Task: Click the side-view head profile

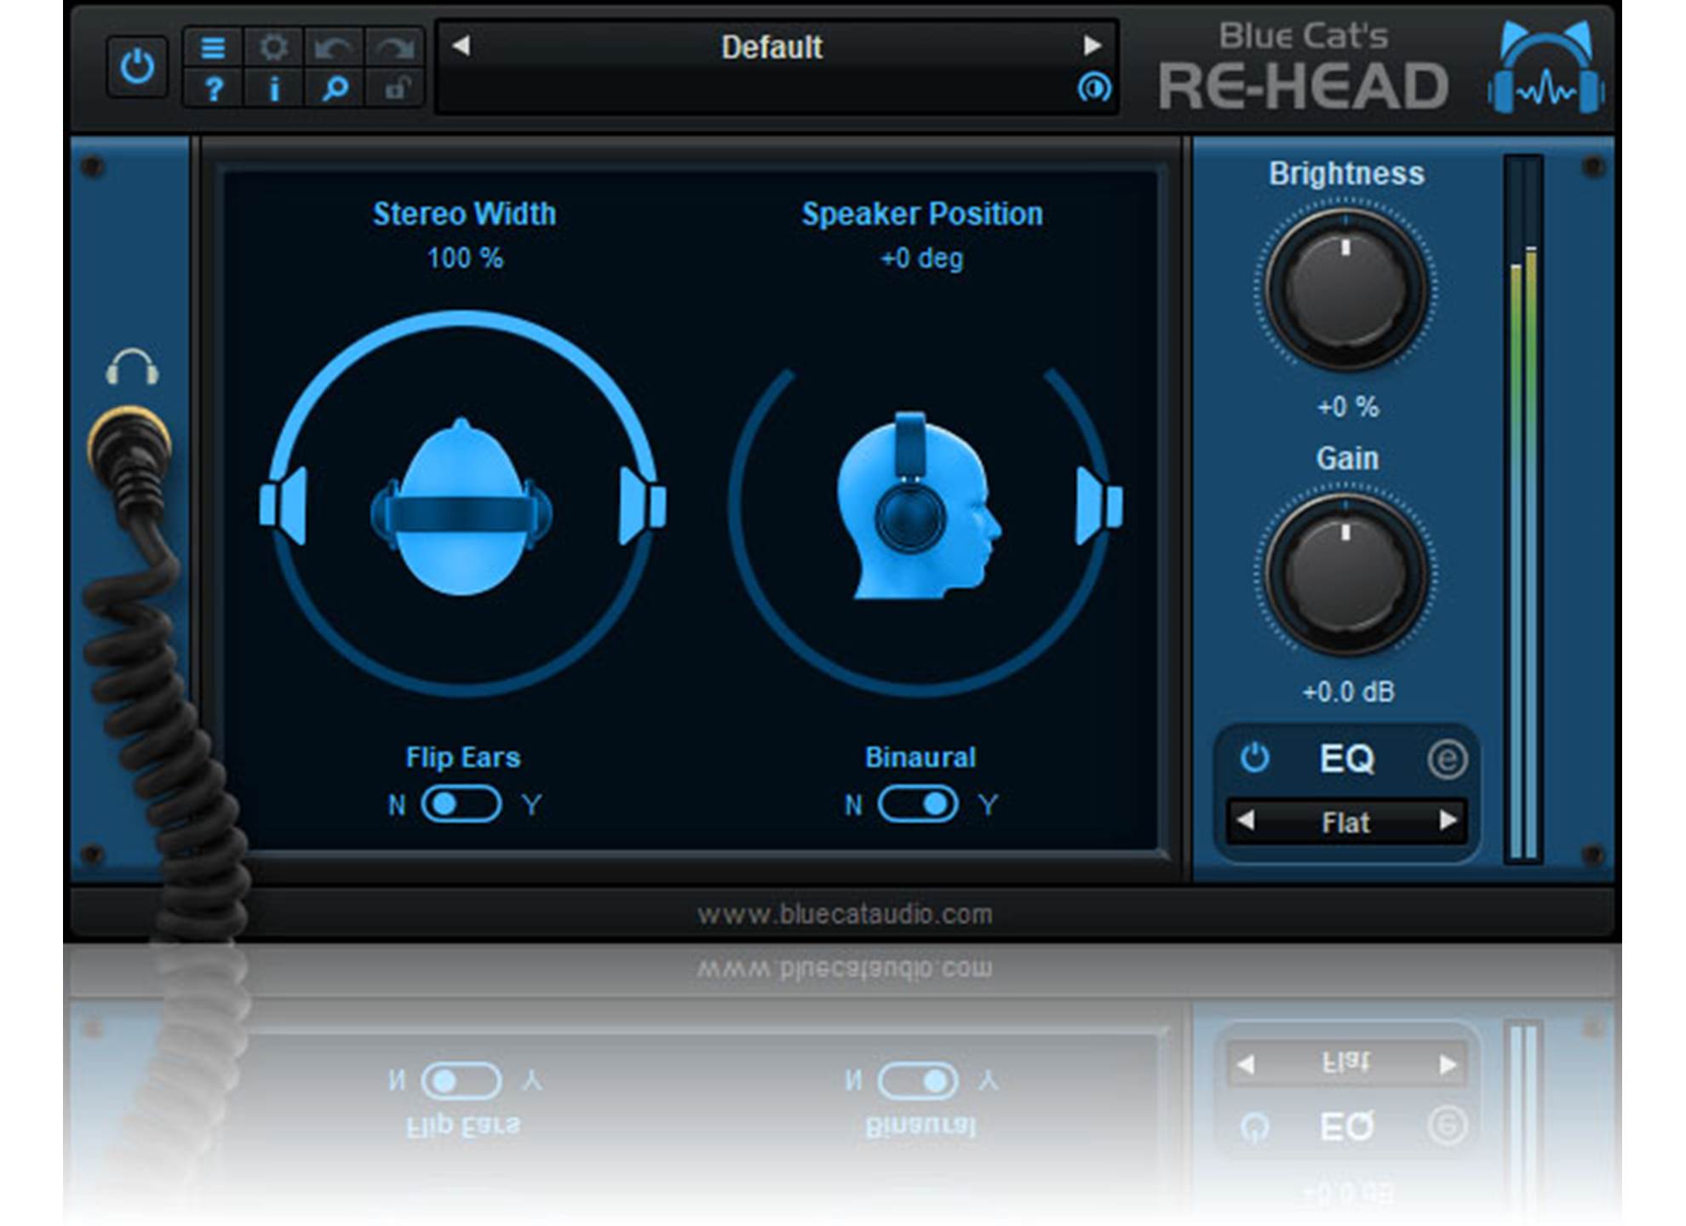Action: [x=918, y=506]
